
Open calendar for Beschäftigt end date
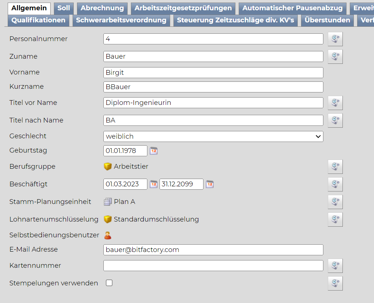tap(209, 184)
